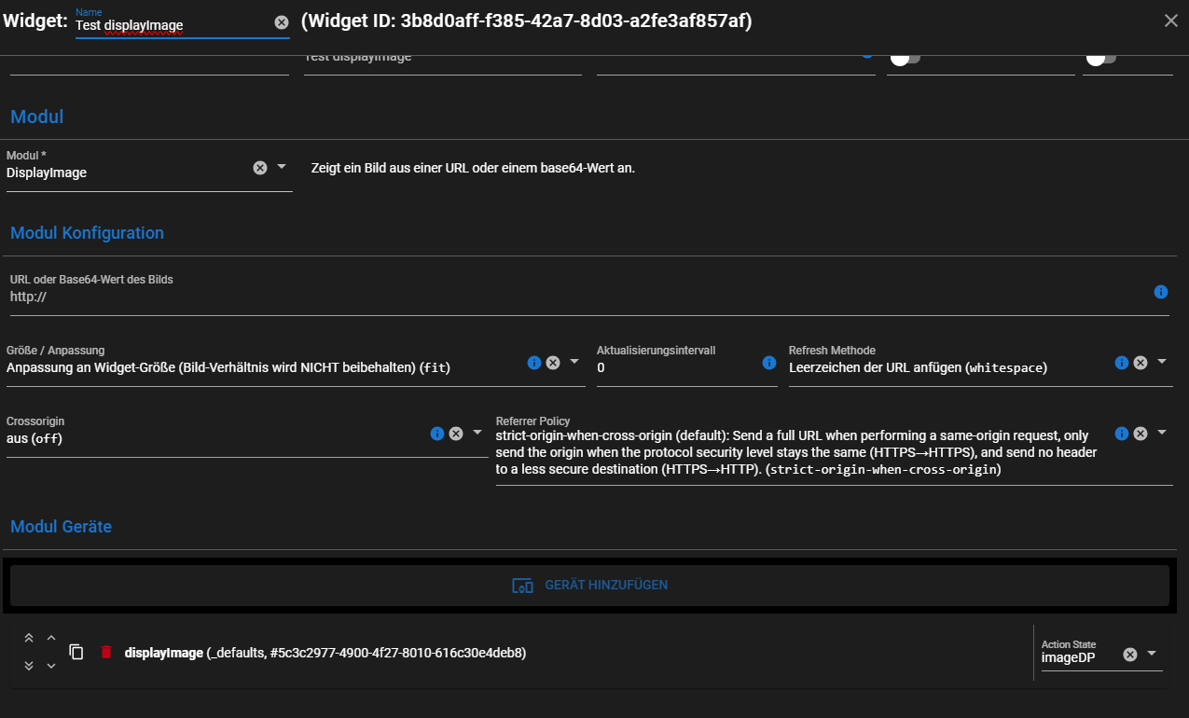Viewport: 1189px width, 718px height.
Task: Open info icon for Größe / Anpassung
Action: [534, 363]
